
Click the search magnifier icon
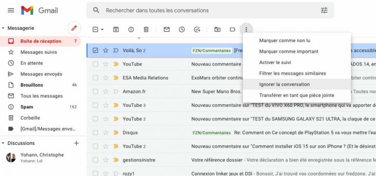pos(96,10)
